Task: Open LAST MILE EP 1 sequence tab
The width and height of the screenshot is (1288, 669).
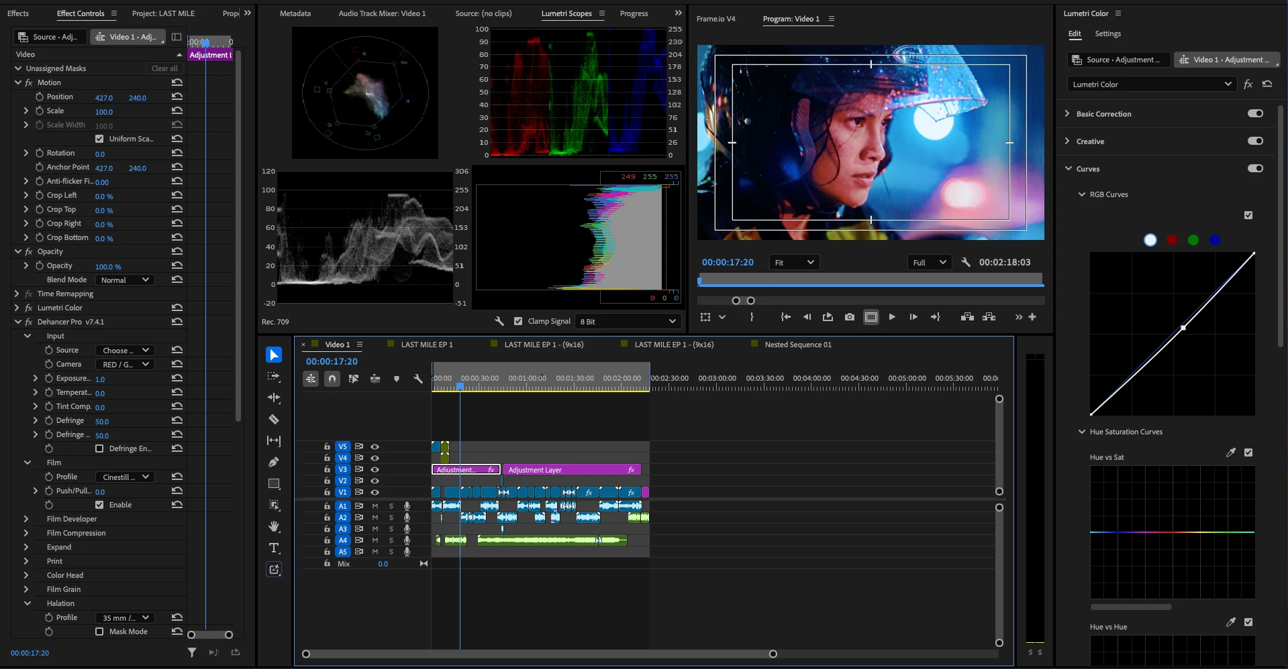Action: (x=427, y=345)
